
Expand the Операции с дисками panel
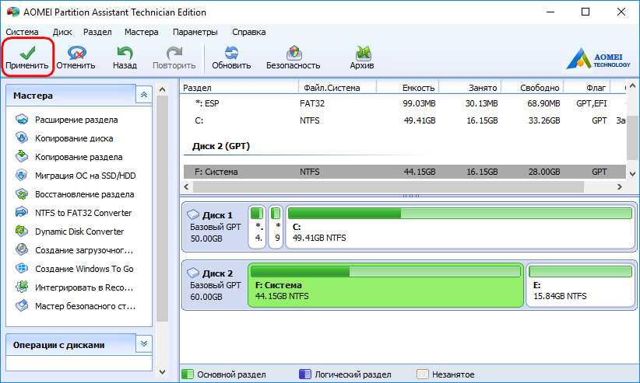143,343
